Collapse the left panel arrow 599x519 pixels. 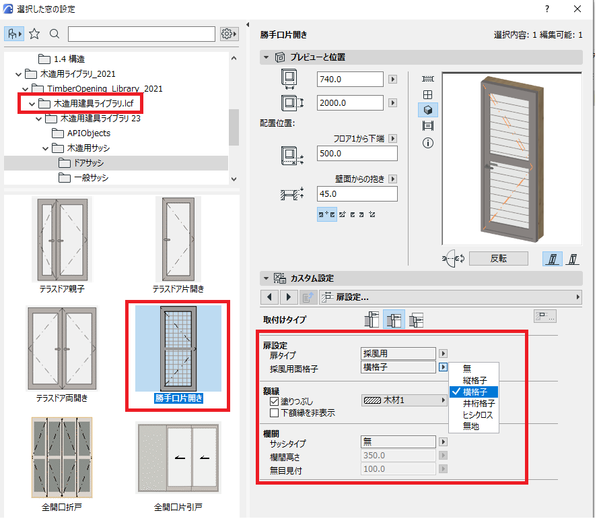(x=248, y=25)
